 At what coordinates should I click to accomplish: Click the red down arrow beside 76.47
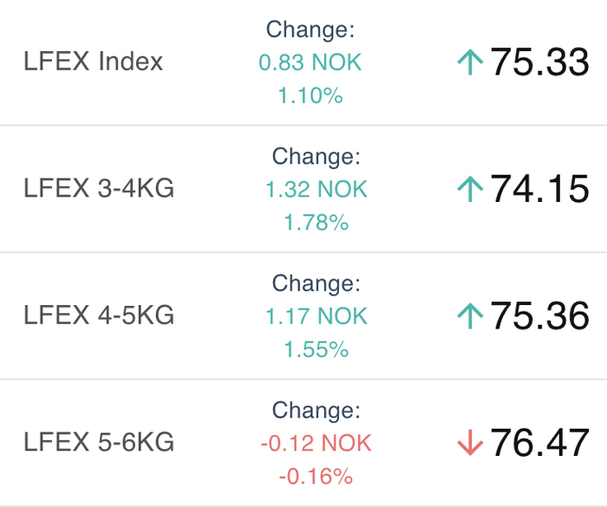click(470, 443)
